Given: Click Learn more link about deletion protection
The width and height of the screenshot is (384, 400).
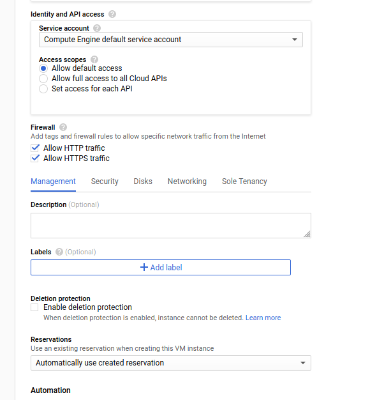Looking at the screenshot, I should click(263, 318).
